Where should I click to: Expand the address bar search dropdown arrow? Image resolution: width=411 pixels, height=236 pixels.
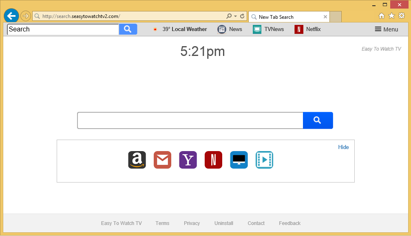coord(235,16)
